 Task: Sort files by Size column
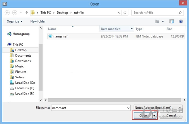click(x=169, y=29)
